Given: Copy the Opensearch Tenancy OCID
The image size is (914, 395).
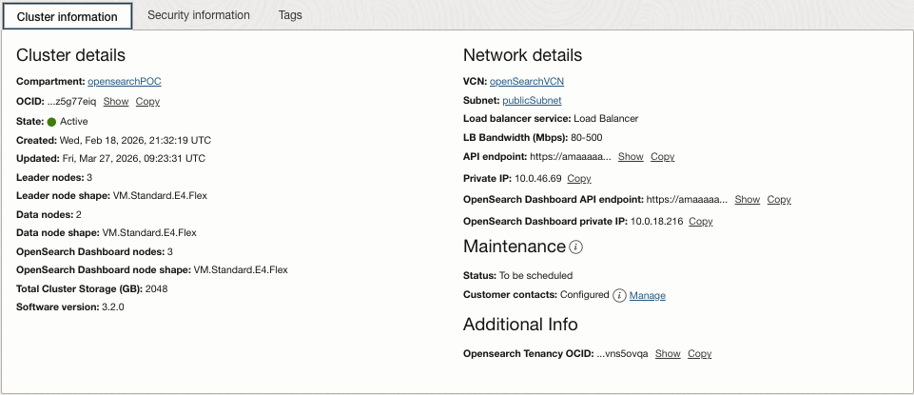Looking at the screenshot, I should pos(700,354).
